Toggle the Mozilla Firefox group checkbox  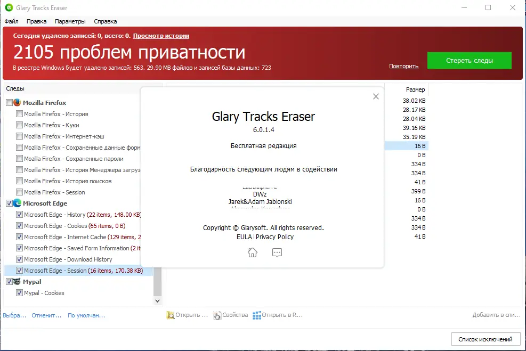10,103
